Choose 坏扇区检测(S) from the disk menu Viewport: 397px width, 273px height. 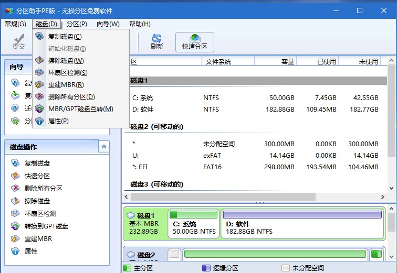[x=81, y=72]
